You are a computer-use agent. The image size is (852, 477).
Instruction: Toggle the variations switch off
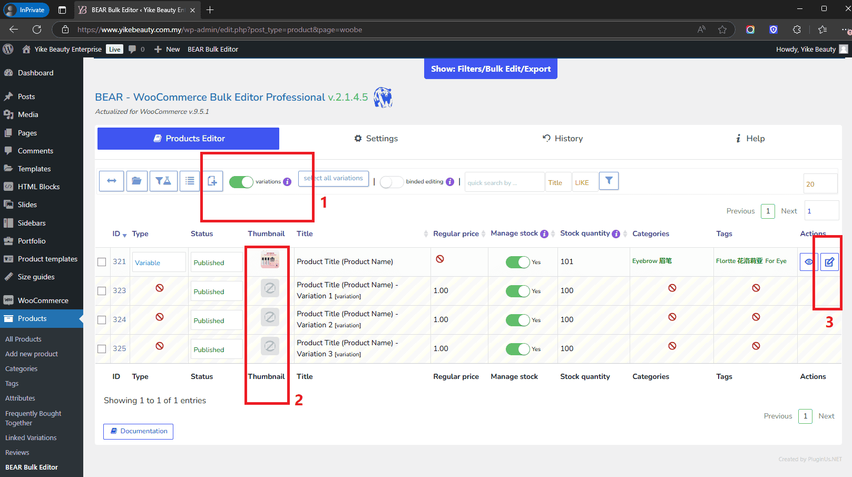click(x=241, y=182)
